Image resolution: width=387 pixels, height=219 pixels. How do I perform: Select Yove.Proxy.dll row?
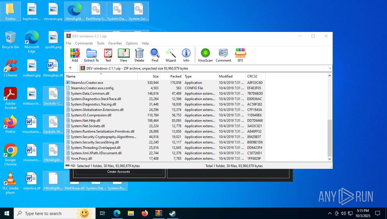pos(165,159)
